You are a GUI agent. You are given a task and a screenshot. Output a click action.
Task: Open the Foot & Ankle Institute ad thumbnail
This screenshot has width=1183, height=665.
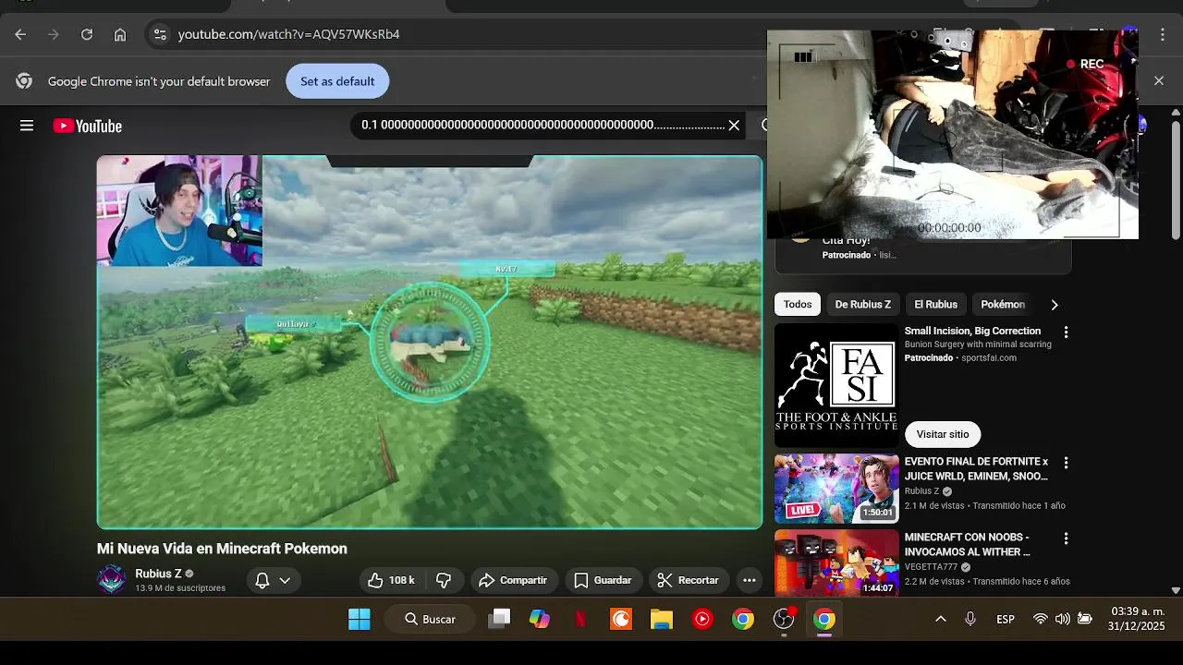[x=836, y=386]
